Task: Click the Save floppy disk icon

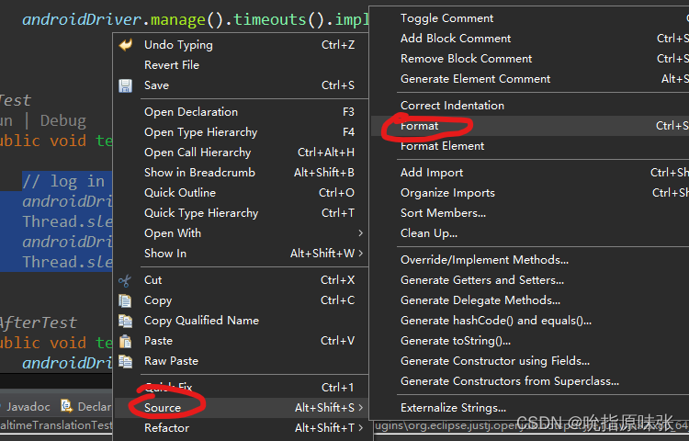Action: [126, 85]
